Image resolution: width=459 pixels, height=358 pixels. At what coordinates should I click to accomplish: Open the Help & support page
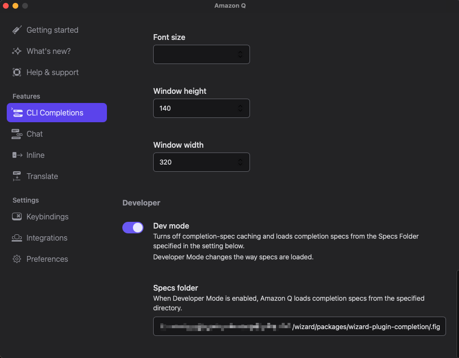coord(52,72)
